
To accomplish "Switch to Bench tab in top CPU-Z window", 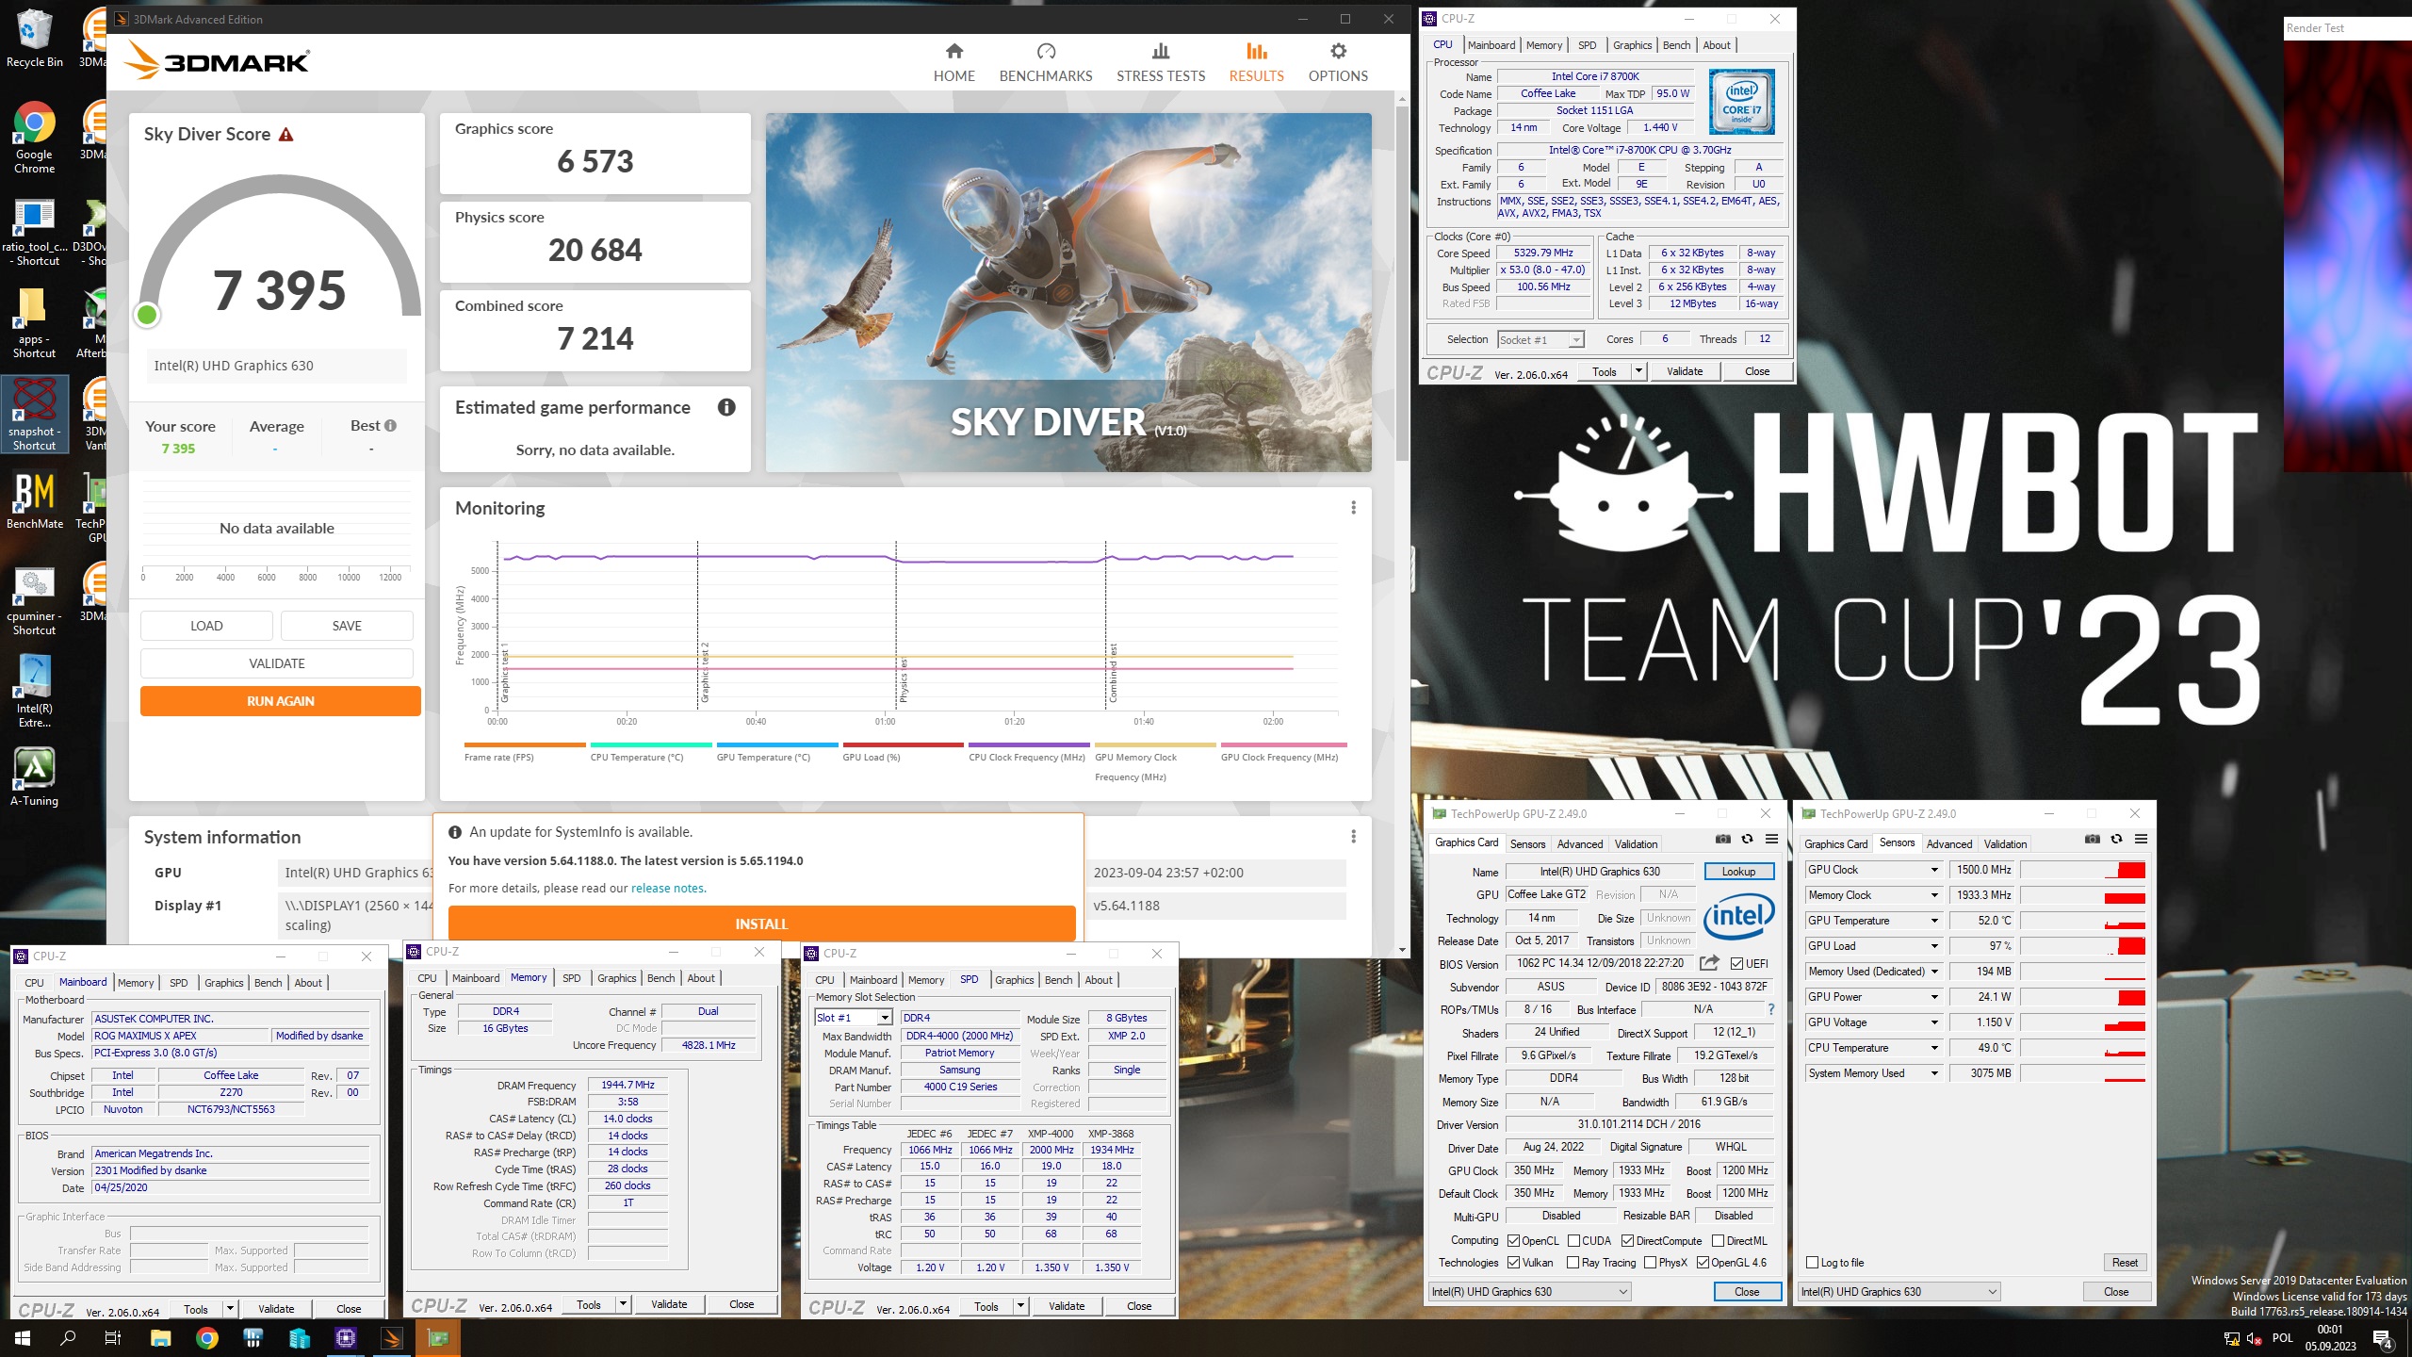I will (x=1676, y=45).
